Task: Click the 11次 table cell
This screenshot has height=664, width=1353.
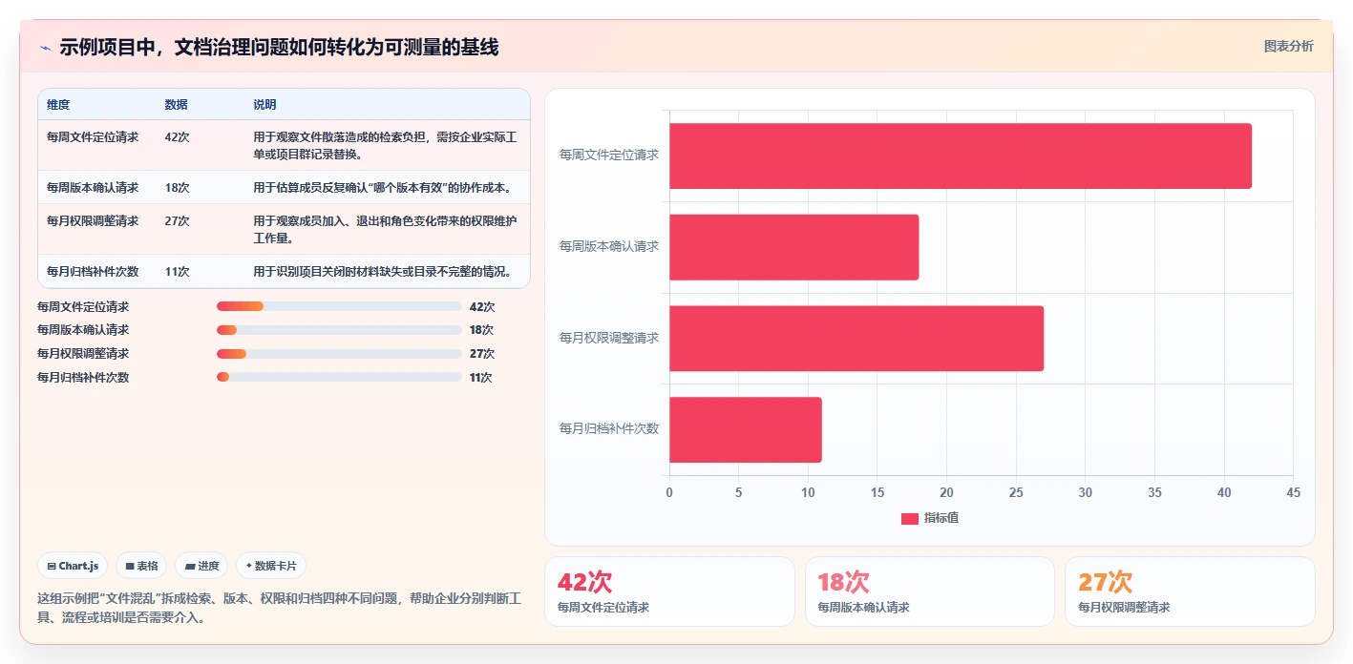Action: [x=177, y=272]
